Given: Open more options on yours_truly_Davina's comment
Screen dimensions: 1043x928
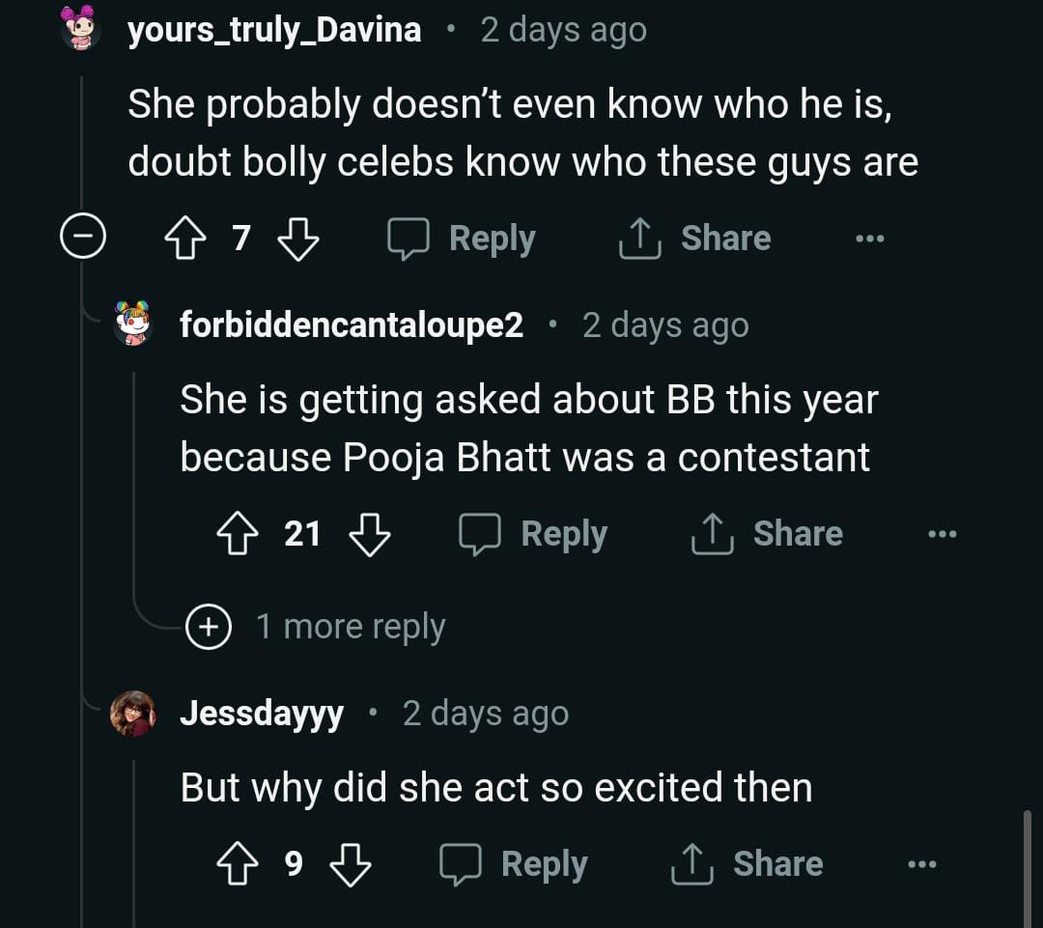Looking at the screenshot, I should click(869, 239).
